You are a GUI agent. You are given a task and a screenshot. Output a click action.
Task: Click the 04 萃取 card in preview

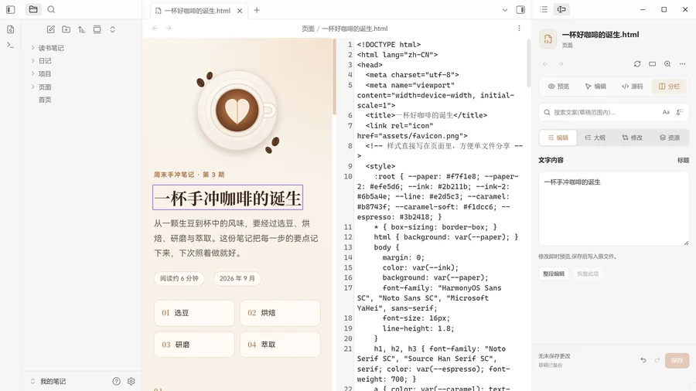click(280, 345)
